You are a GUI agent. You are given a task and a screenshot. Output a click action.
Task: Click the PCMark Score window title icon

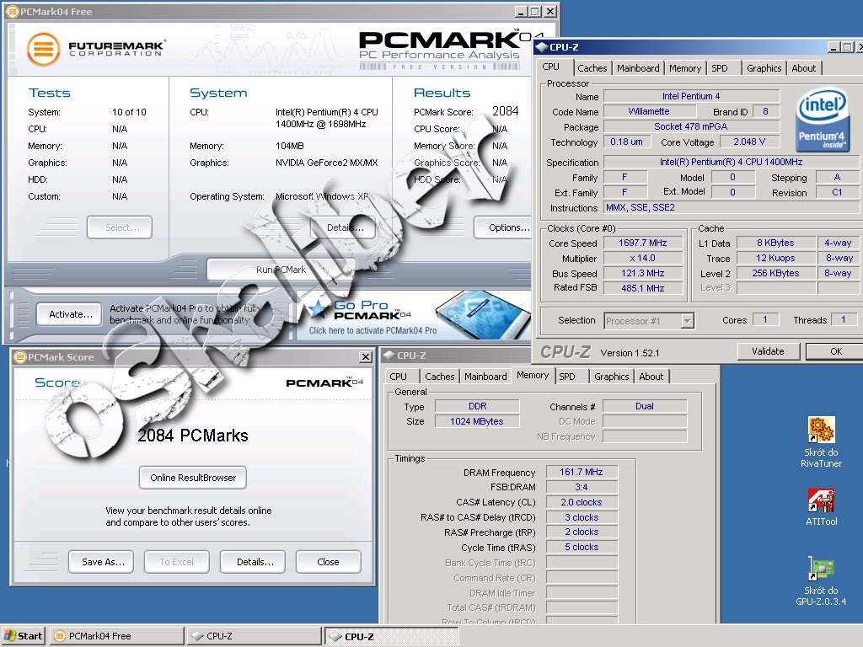(20, 357)
